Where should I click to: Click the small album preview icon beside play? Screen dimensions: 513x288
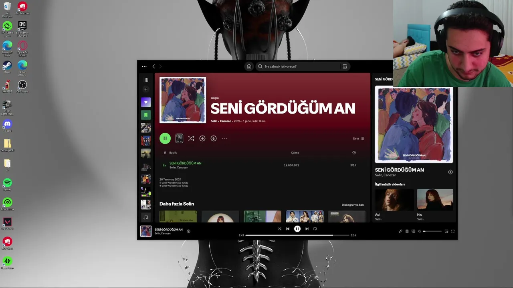click(179, 138)
